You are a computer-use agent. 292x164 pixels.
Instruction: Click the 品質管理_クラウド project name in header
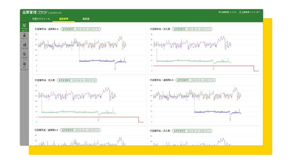[x=229, y=12]
